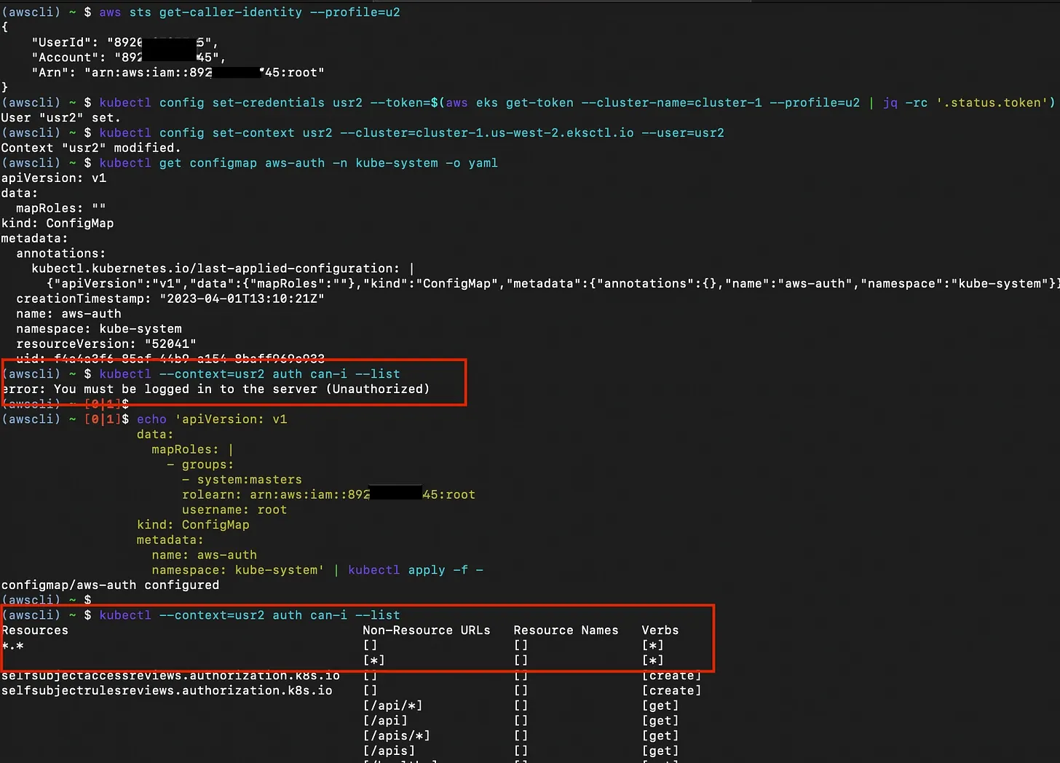This screenshot has height=763, width=1060.
Task: Click the 'selfsubjectrulesreviews.authorization.k8s.io' row
Action: pyautogui.click(x=167, y=691)
